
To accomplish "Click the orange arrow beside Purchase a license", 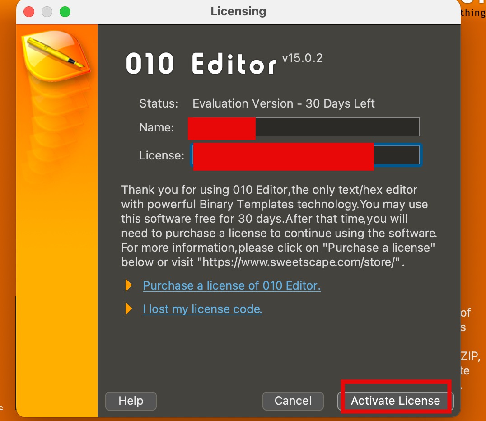I will click(129, 285).
